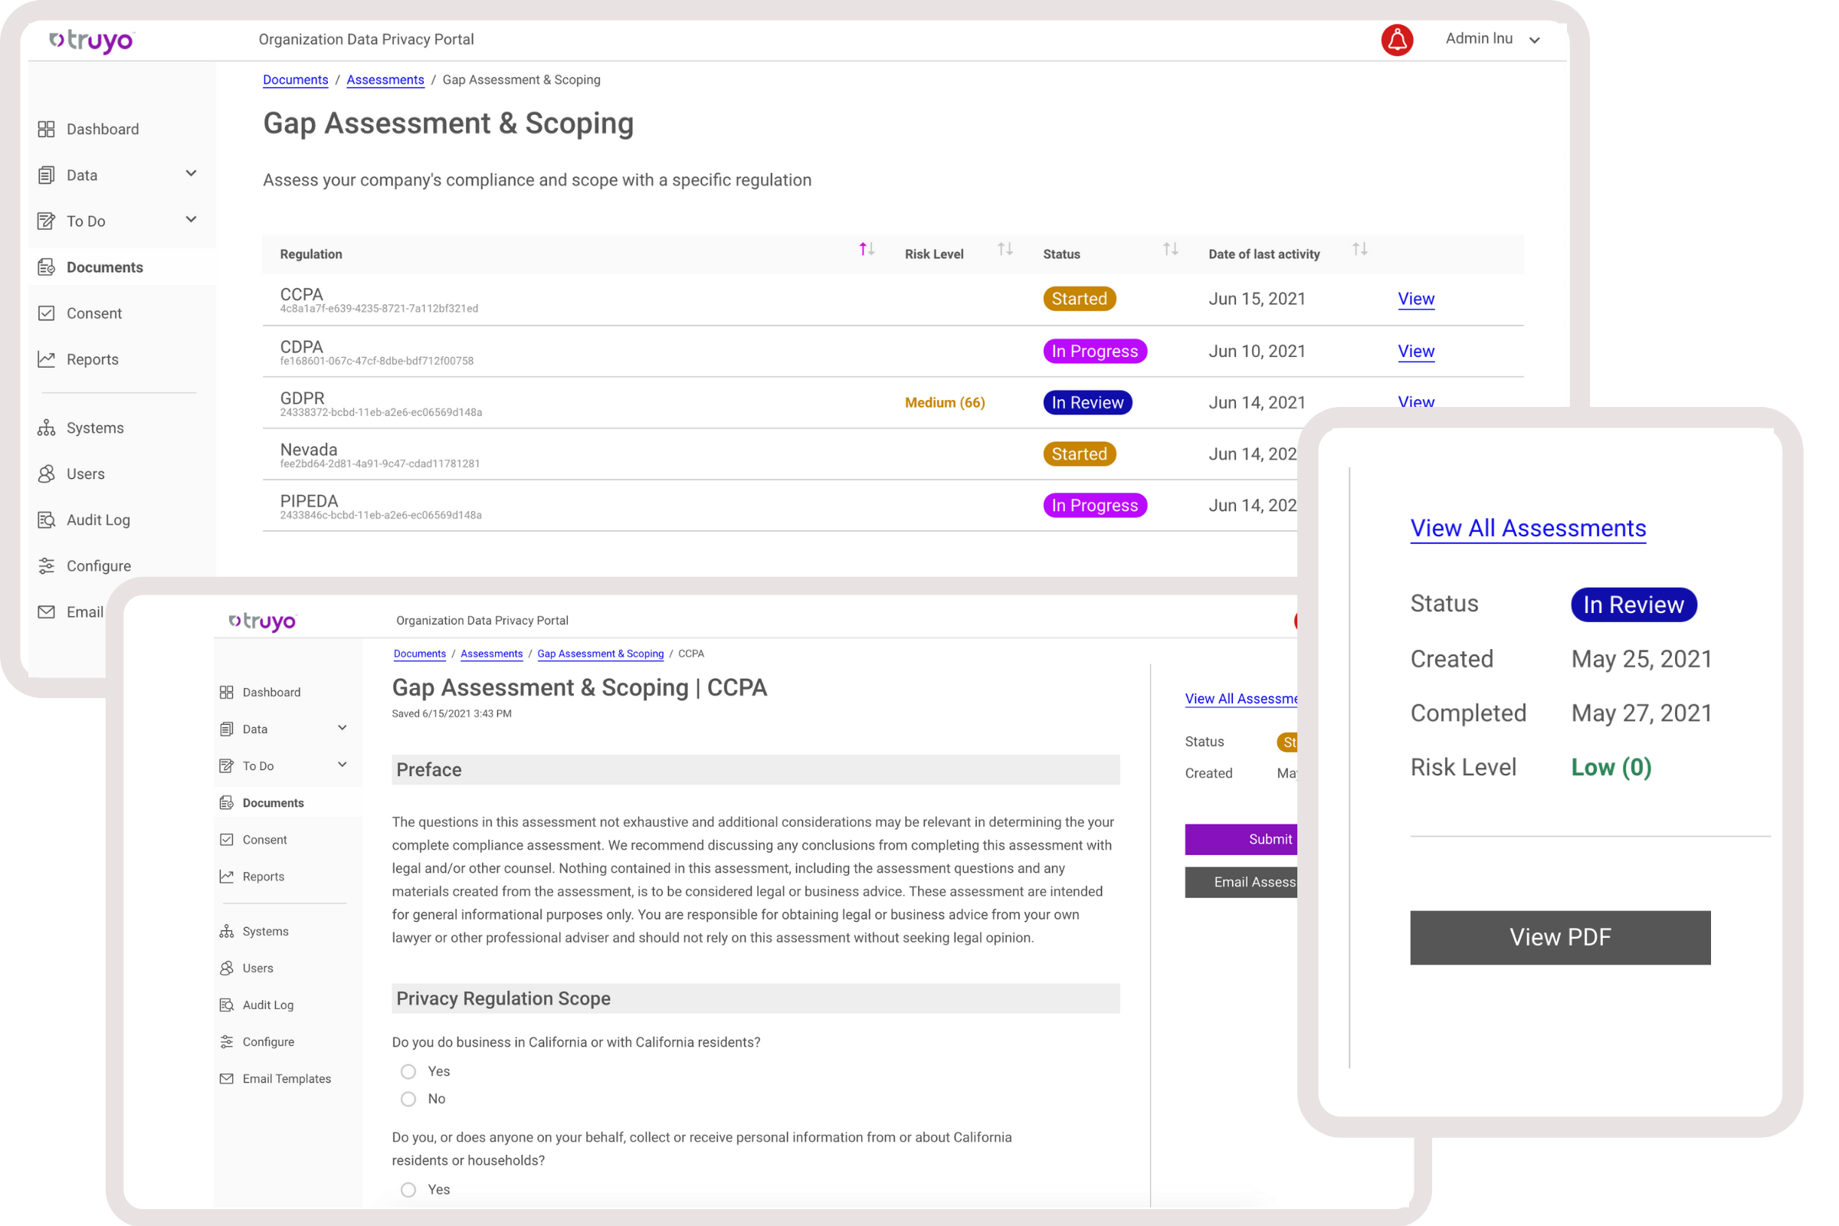The width and height of the screenshot is (1839, 1226).
Task: Open Audit Log in the top window sidebar
Action: tap(98, 520)
